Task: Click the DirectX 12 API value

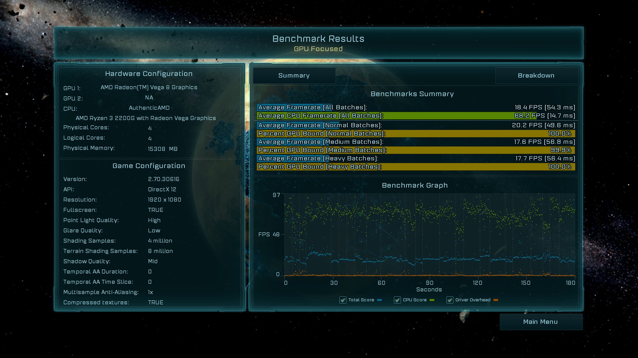Action: [x=162, y=189]
